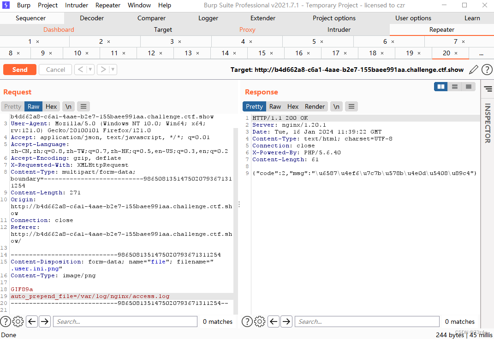Open request editor hamburger menu
The height and width of the screenshot is (339, 494).
[x=83, y=106]
